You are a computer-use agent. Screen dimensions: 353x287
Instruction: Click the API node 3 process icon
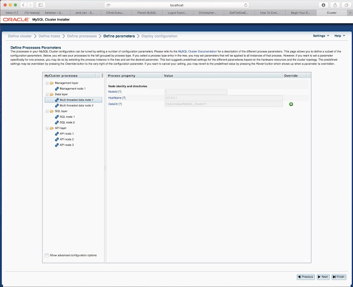pos(57,145)
